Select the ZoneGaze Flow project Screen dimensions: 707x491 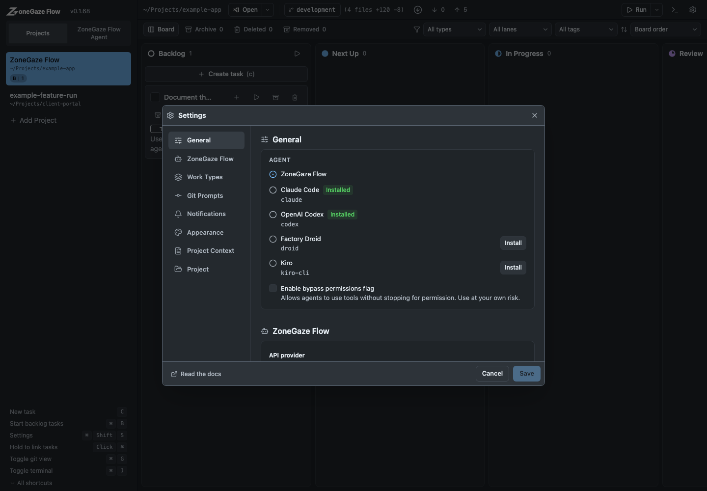click(x=68, y=69)
